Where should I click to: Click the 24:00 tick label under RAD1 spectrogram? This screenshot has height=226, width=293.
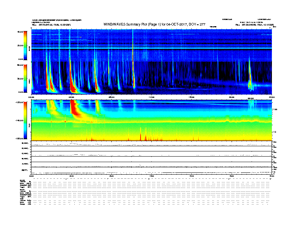click(x=272, y=97)
